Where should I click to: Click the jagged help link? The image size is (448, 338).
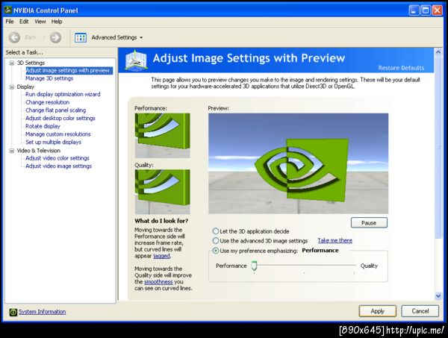pos(162,256)
